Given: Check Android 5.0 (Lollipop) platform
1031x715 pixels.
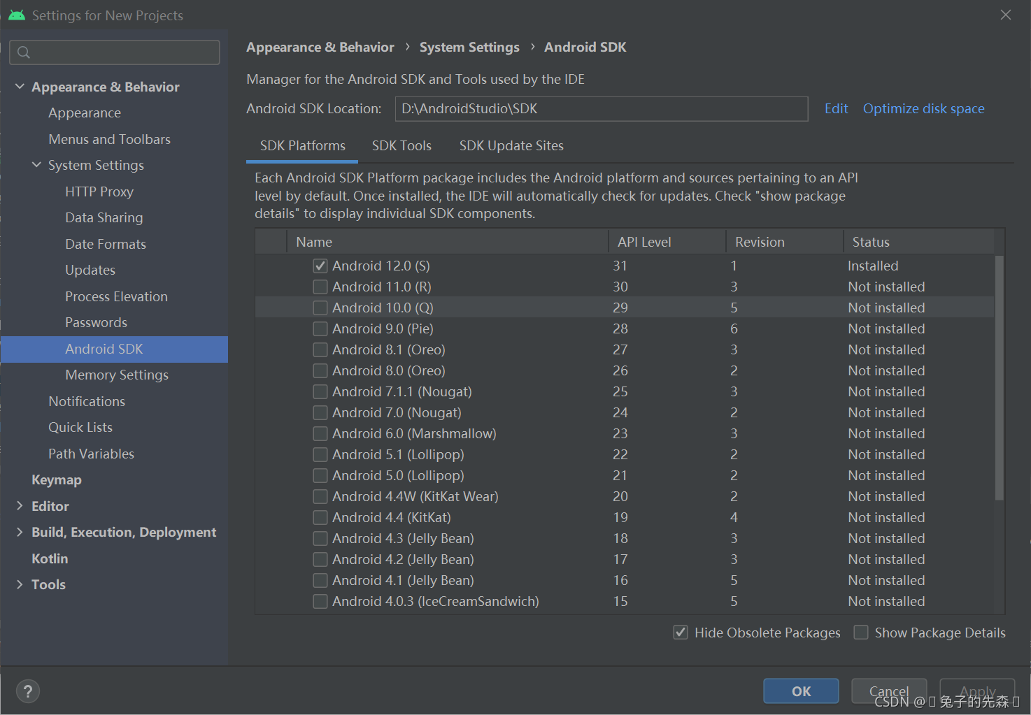Looking at the screenshot, I should (x=320, y=475).
